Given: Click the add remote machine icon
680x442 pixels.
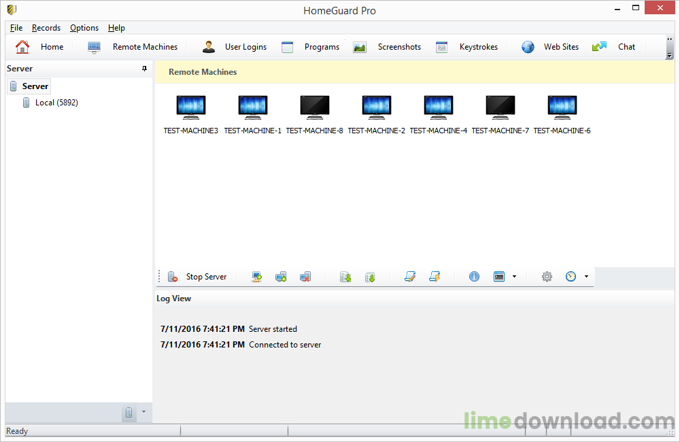Looking at the screenshot, I should coord(281,276).
